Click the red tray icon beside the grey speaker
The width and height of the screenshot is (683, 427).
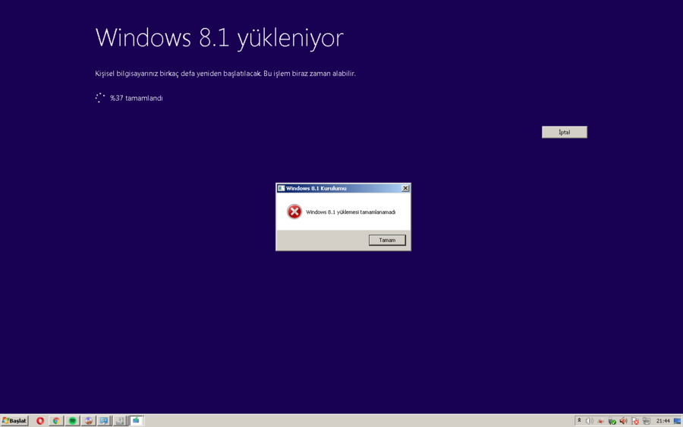tap(601, 420)
